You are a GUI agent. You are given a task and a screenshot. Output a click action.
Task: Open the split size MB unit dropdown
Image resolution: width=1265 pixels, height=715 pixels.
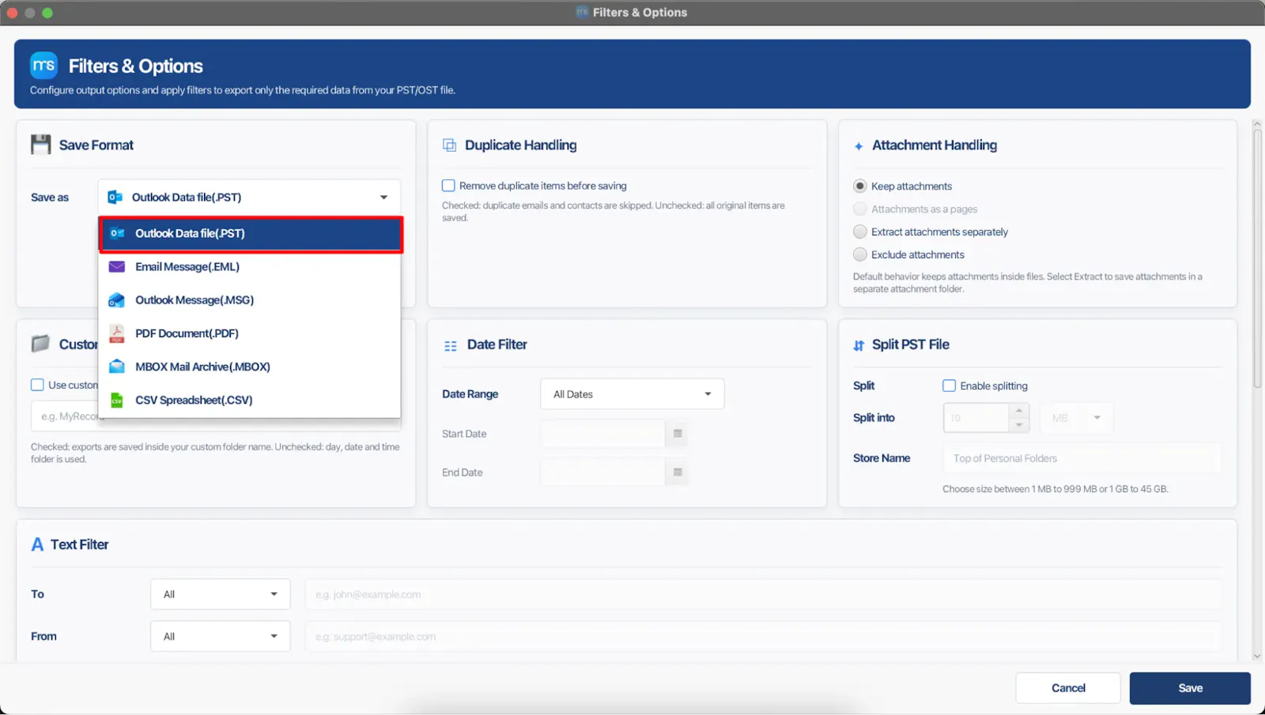coord(1077,418)
